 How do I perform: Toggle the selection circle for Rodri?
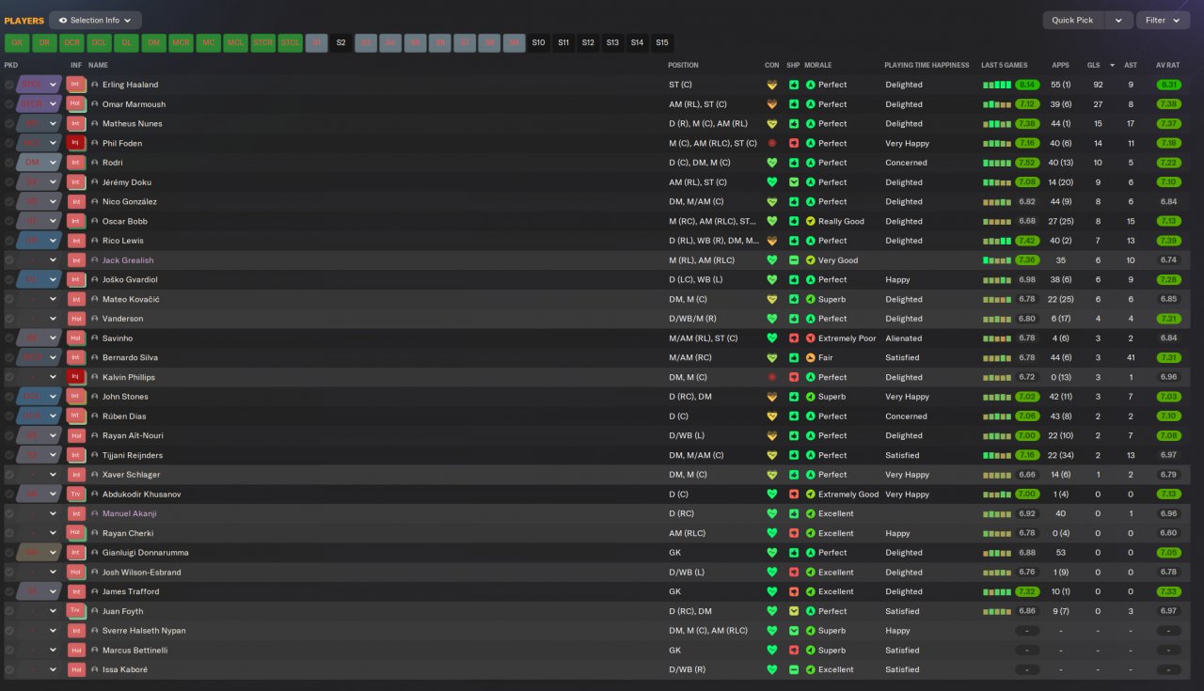coord(9,163)
